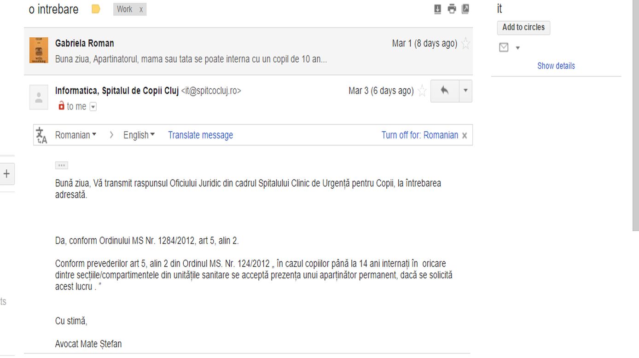Close the translation bar with x
639x358 pixels.
click(465, 136)
